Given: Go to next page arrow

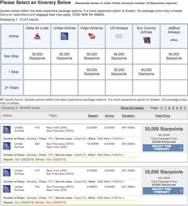Looking at the screenshot, I should 185,108.
